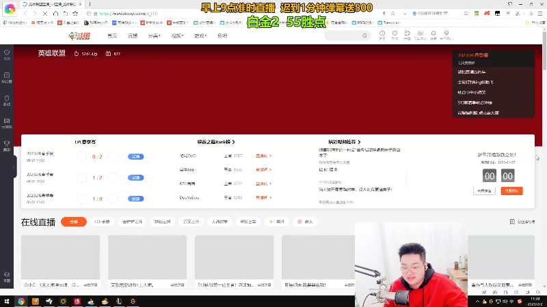Viewport: 547px width, 307px height.
Task: Click the replay button for 1:2 match
Action: [x=135, y=177]
